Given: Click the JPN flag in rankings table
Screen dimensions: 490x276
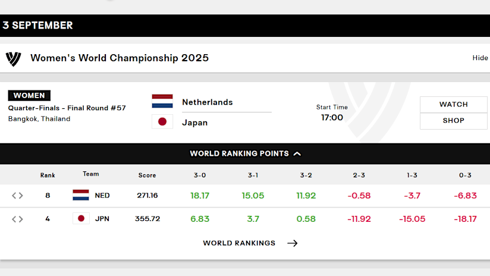Looking at the screenshot, I should 81,218.
